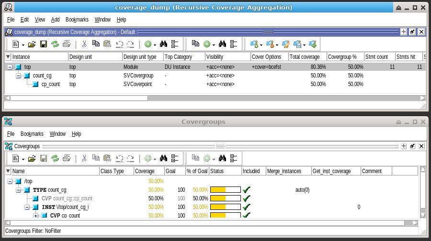Collapse the /top node in Covergroups tree
This screenshot has height=241, width=431.
pos(10,181)
